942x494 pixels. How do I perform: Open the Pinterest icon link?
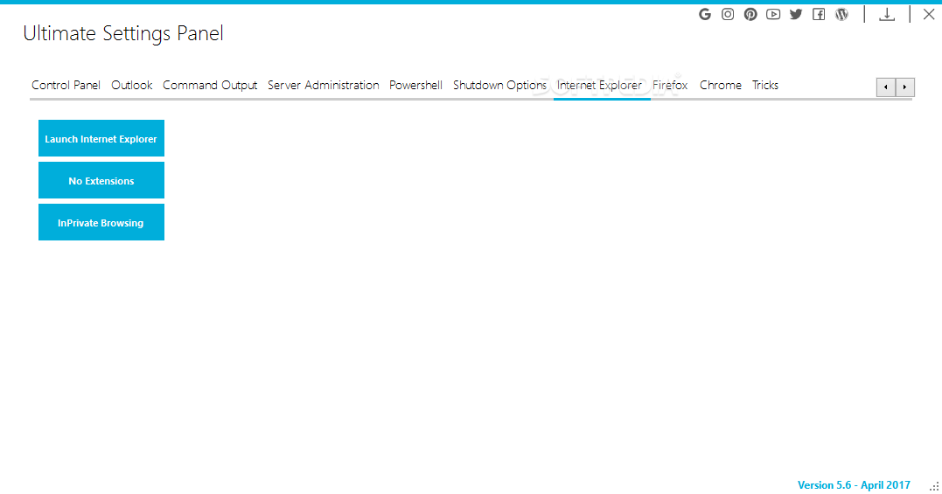click(750, 14)
